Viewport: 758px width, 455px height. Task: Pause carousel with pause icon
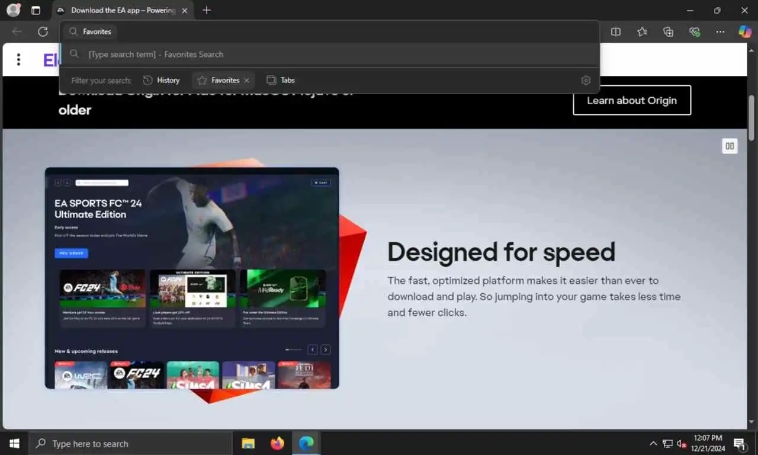(x=730, y=146)
